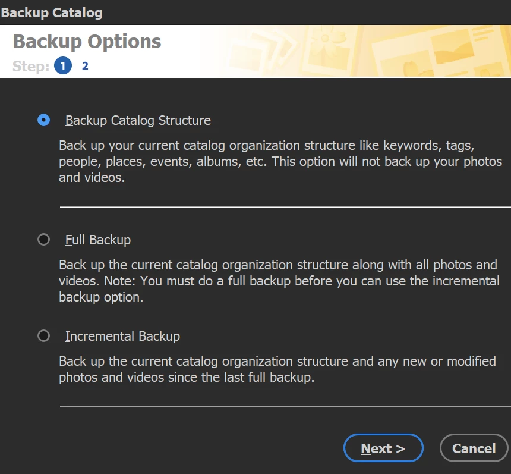The image size is (511, 474).
Task: Click the "Step:" label text
Action: [31, 66]
